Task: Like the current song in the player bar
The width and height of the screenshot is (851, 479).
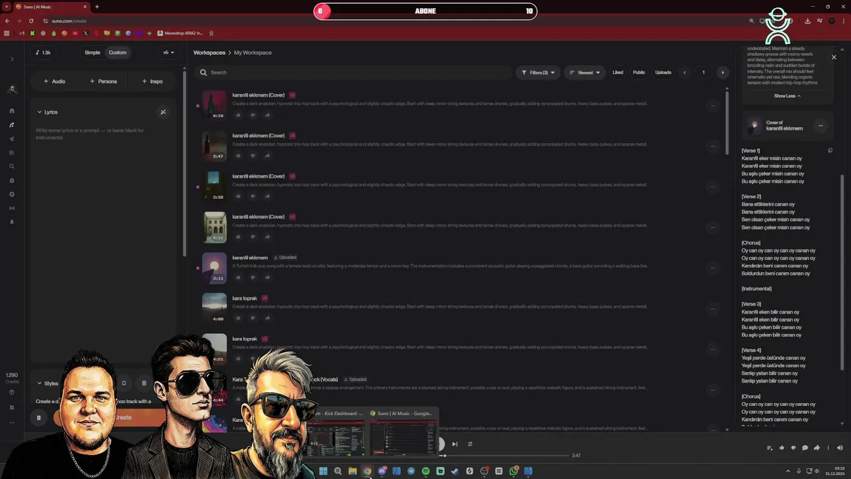Action: point(782,448)
